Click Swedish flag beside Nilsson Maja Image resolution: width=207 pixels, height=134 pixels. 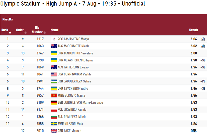[54, 124]
